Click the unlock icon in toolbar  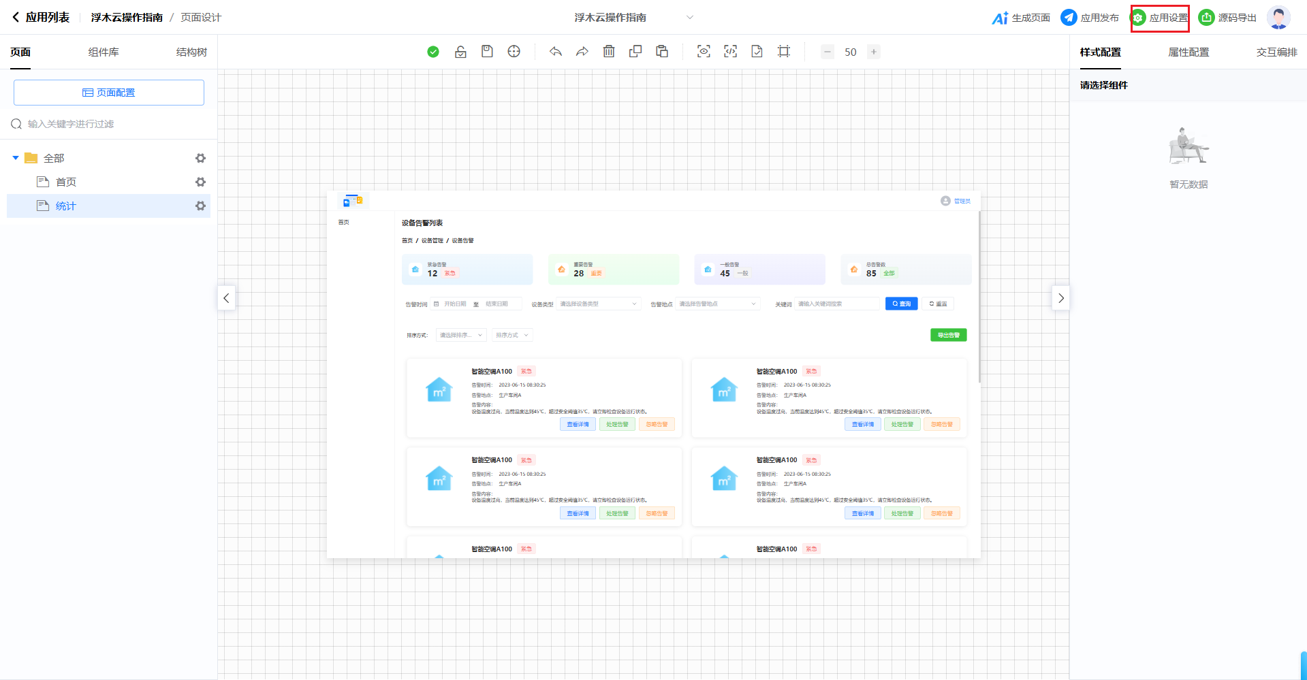(460, 52)
